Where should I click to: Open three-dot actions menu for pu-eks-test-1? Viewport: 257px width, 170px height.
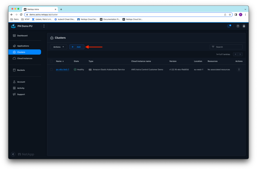coord(239,70)
